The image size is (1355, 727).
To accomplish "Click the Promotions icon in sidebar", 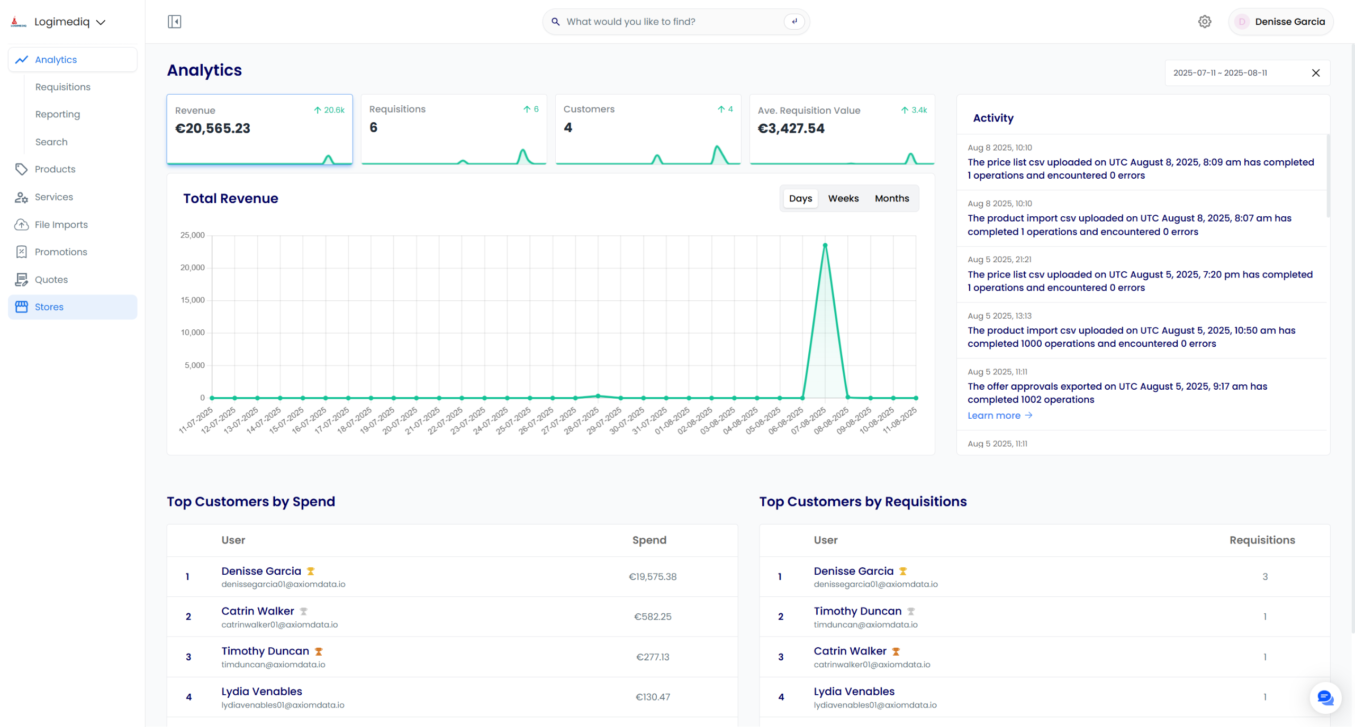I will click(x=21, y=252).
